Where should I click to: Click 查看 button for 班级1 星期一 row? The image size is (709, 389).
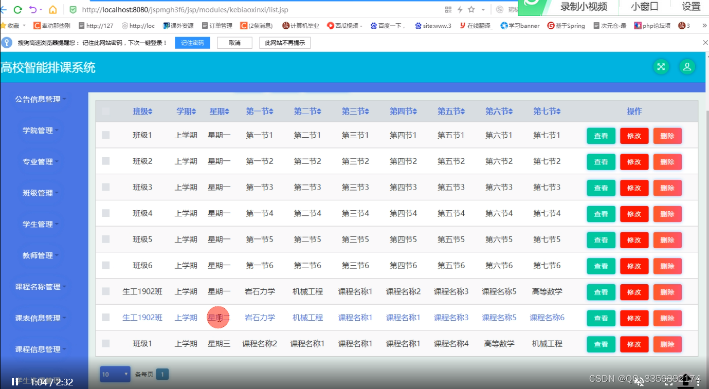601,136
